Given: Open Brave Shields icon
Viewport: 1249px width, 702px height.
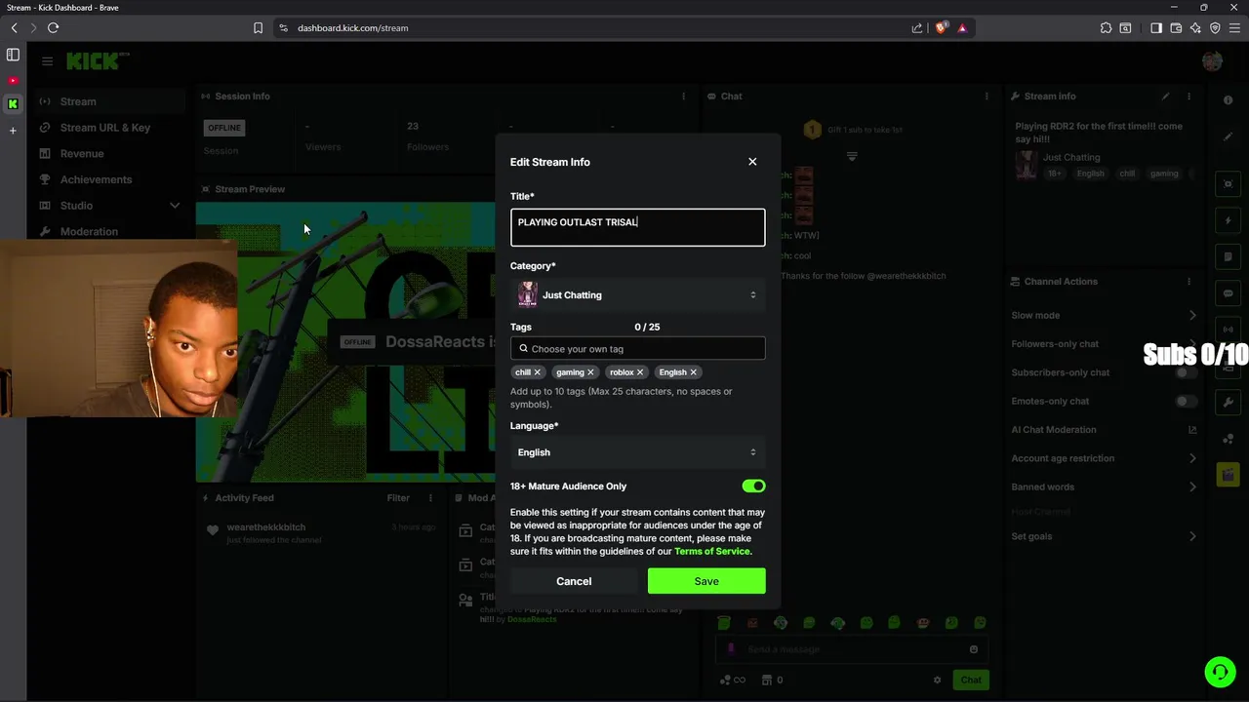Looking at the screenshot, I should [941, 28].
